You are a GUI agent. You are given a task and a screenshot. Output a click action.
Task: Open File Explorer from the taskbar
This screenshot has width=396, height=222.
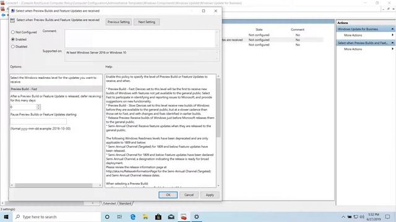click(x=145, y=216)
